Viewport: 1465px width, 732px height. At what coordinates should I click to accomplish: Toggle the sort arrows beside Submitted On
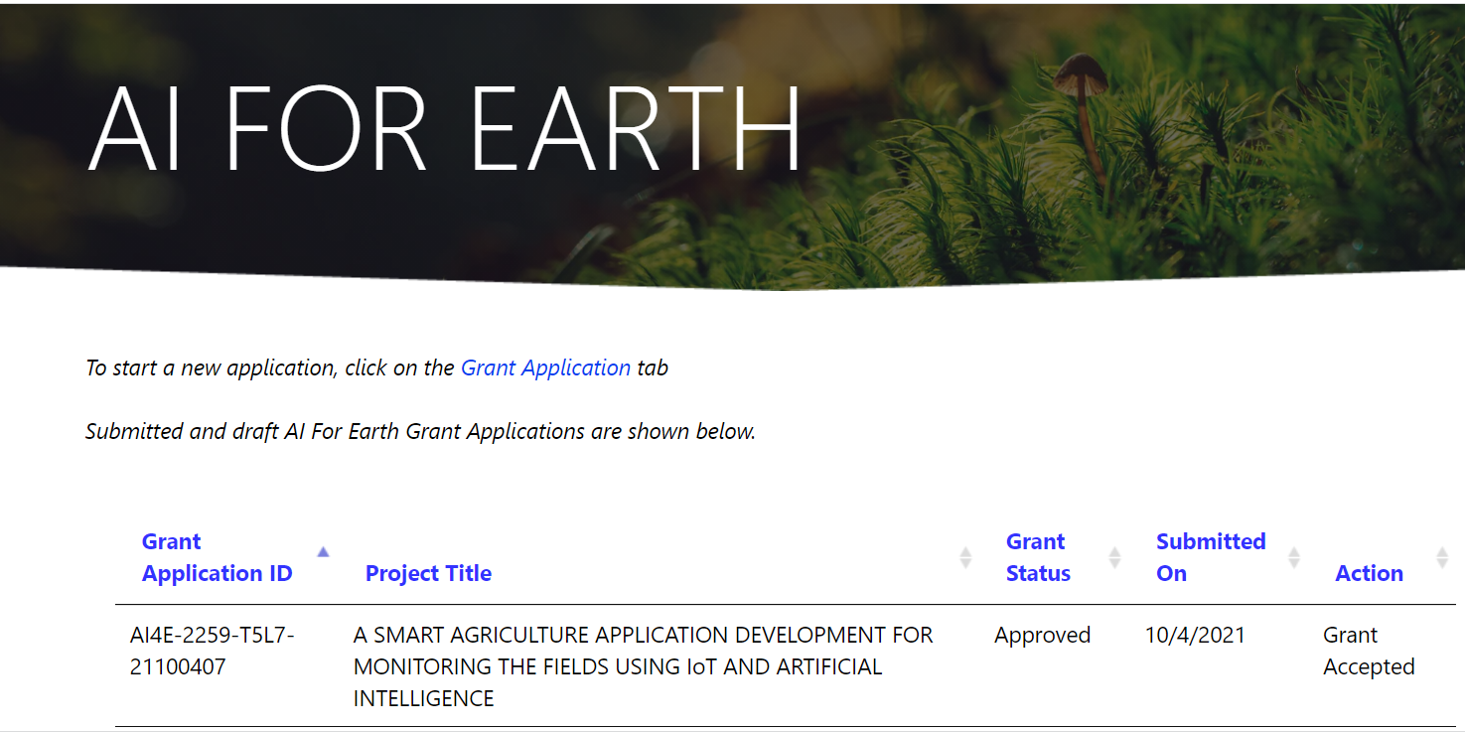1293,557
